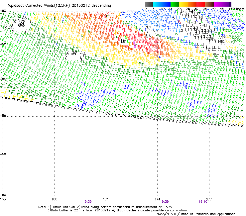Click the '>50 knots' legend label
Image resolution: width=246 pixels, height=216 pixels.
pos(236,9)
